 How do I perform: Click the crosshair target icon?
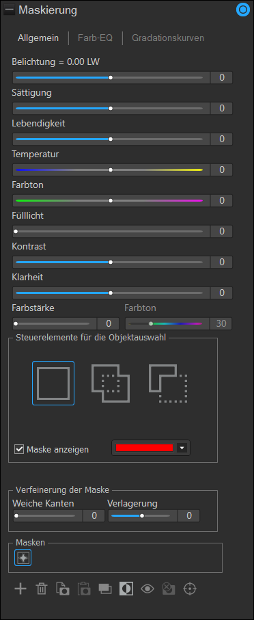pos(190,589)
